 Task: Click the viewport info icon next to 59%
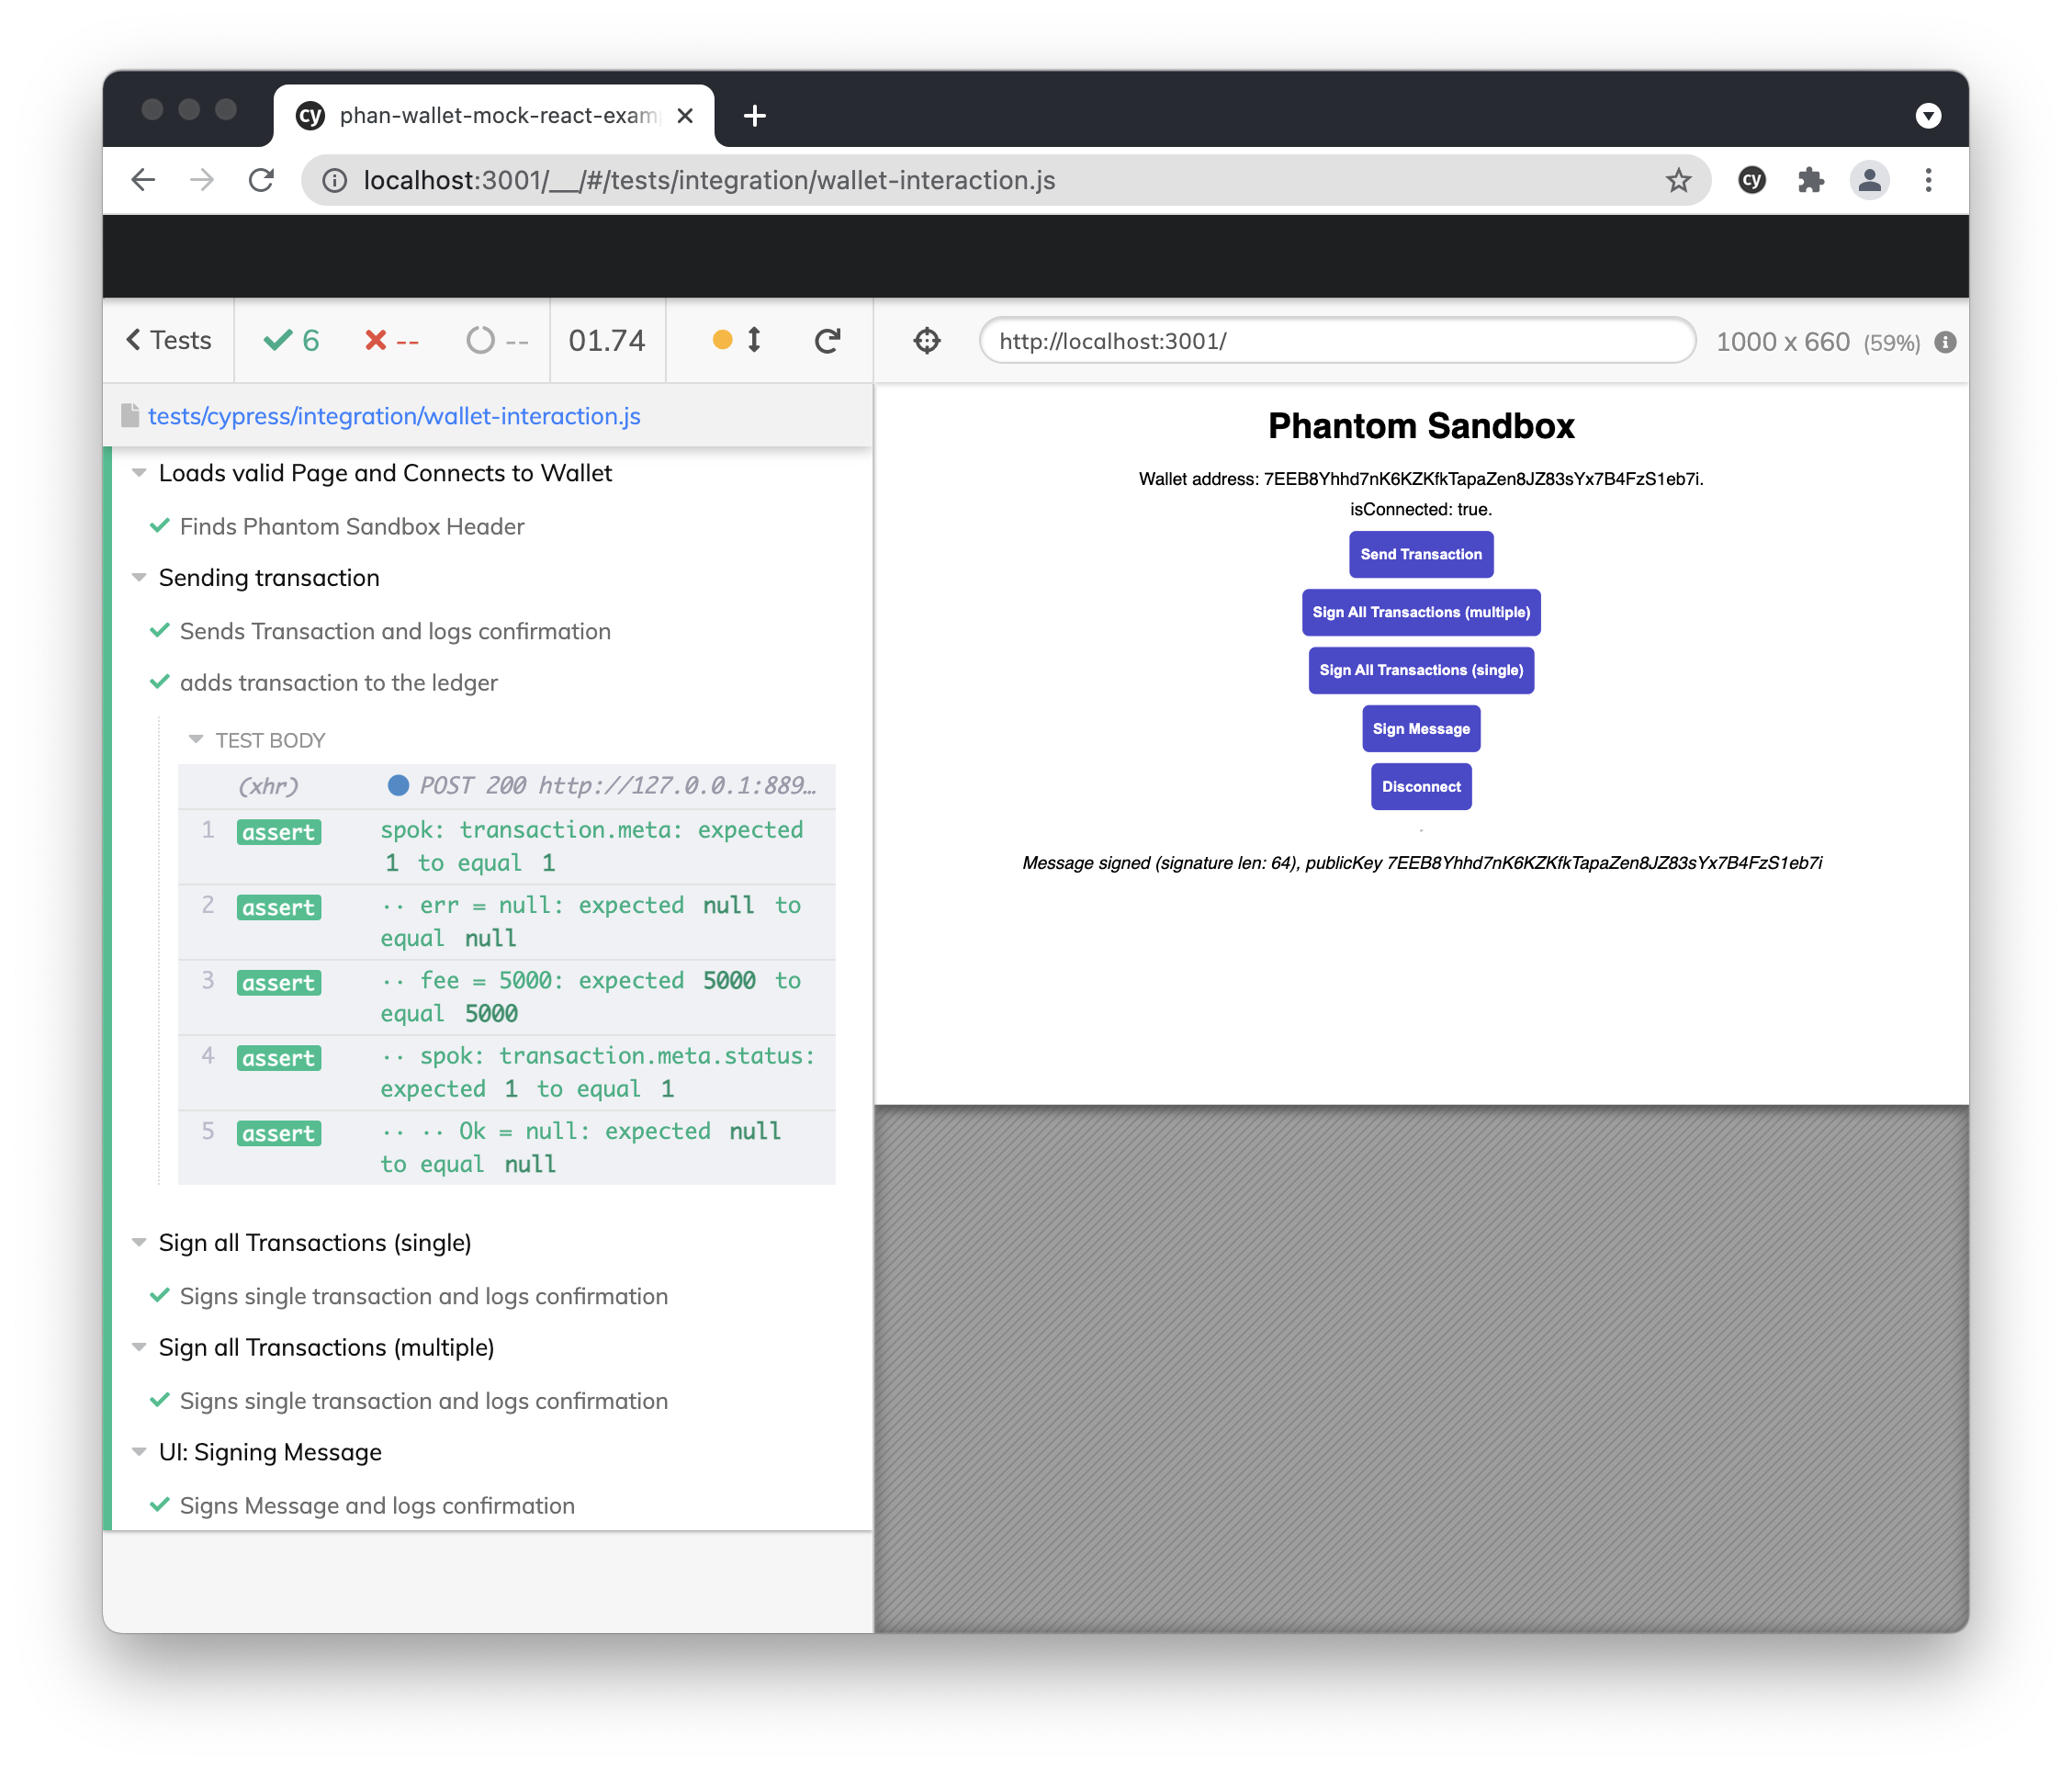1945,342
